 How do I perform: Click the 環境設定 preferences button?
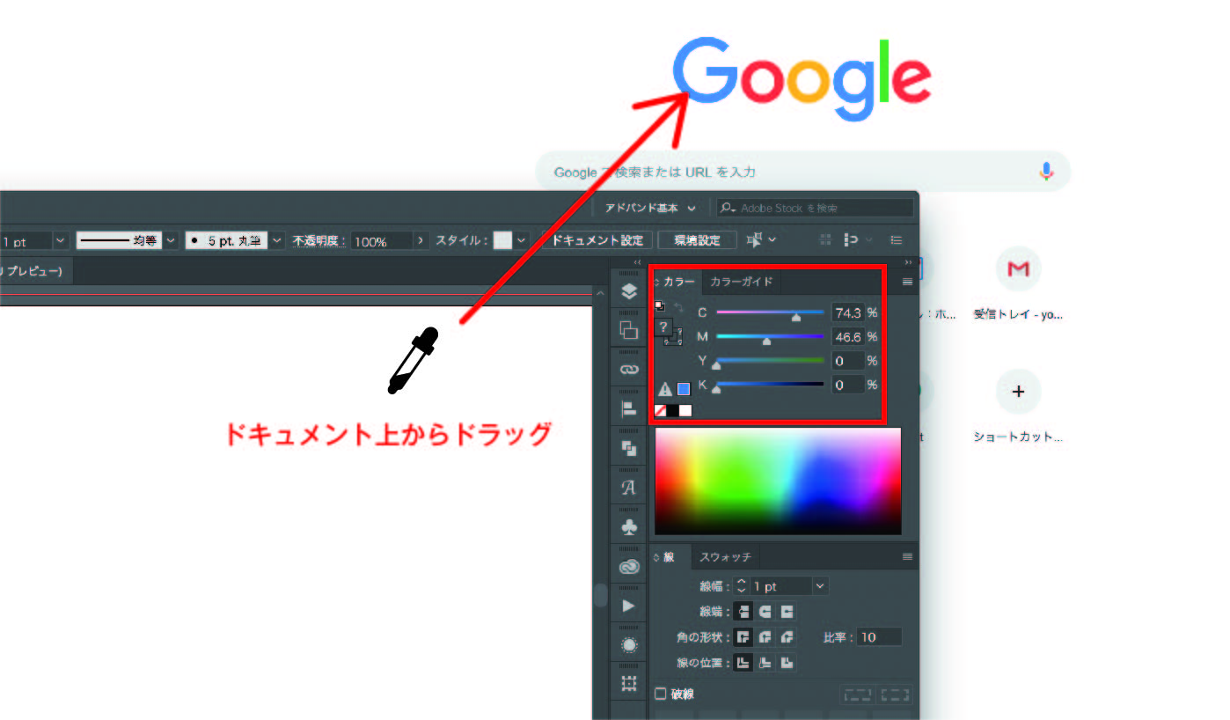click(x=697, y=240)
